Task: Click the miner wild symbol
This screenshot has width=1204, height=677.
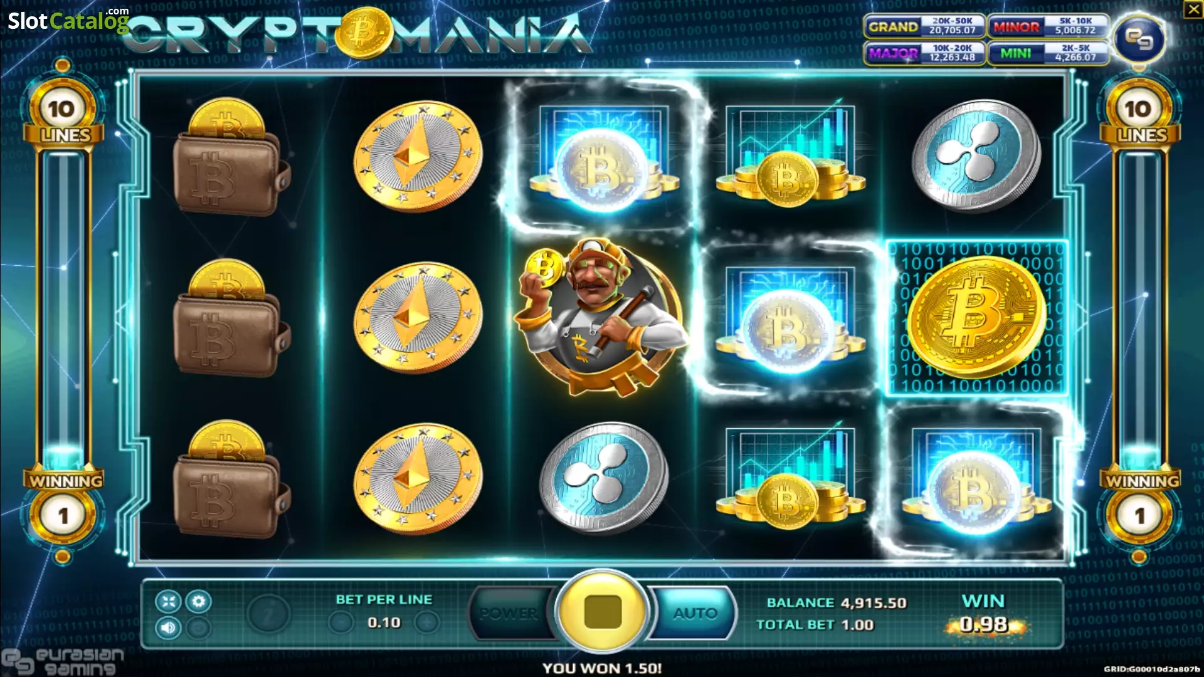Action: [x=601, y=318]
